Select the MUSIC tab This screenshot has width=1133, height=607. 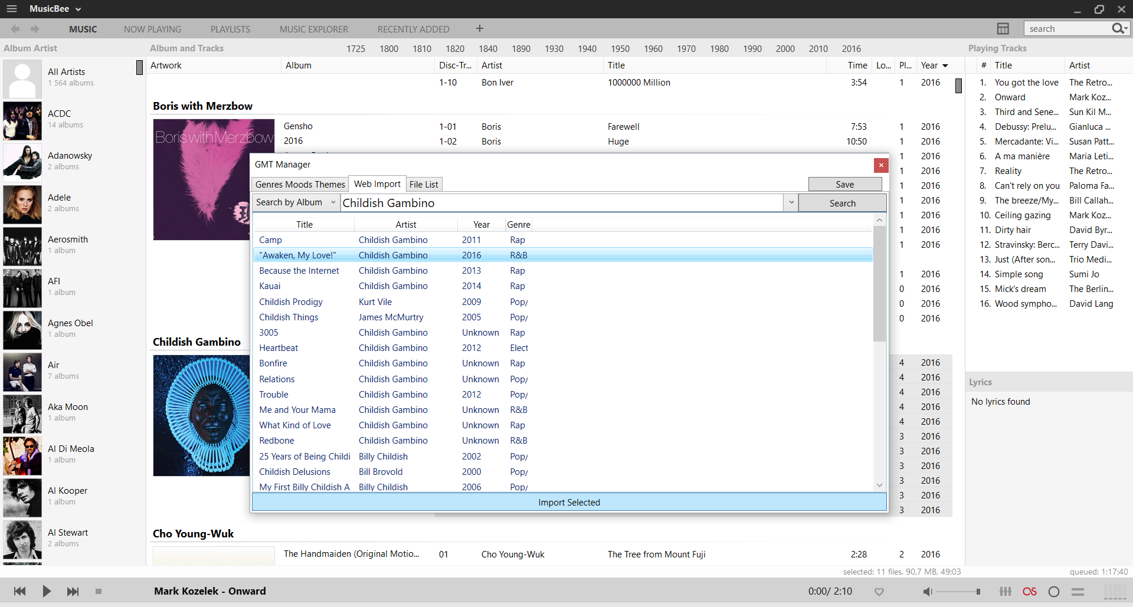(83, 29)
